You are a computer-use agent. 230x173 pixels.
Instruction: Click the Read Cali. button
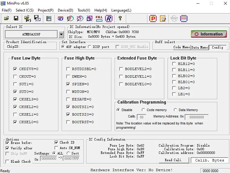tap(174, 160)
